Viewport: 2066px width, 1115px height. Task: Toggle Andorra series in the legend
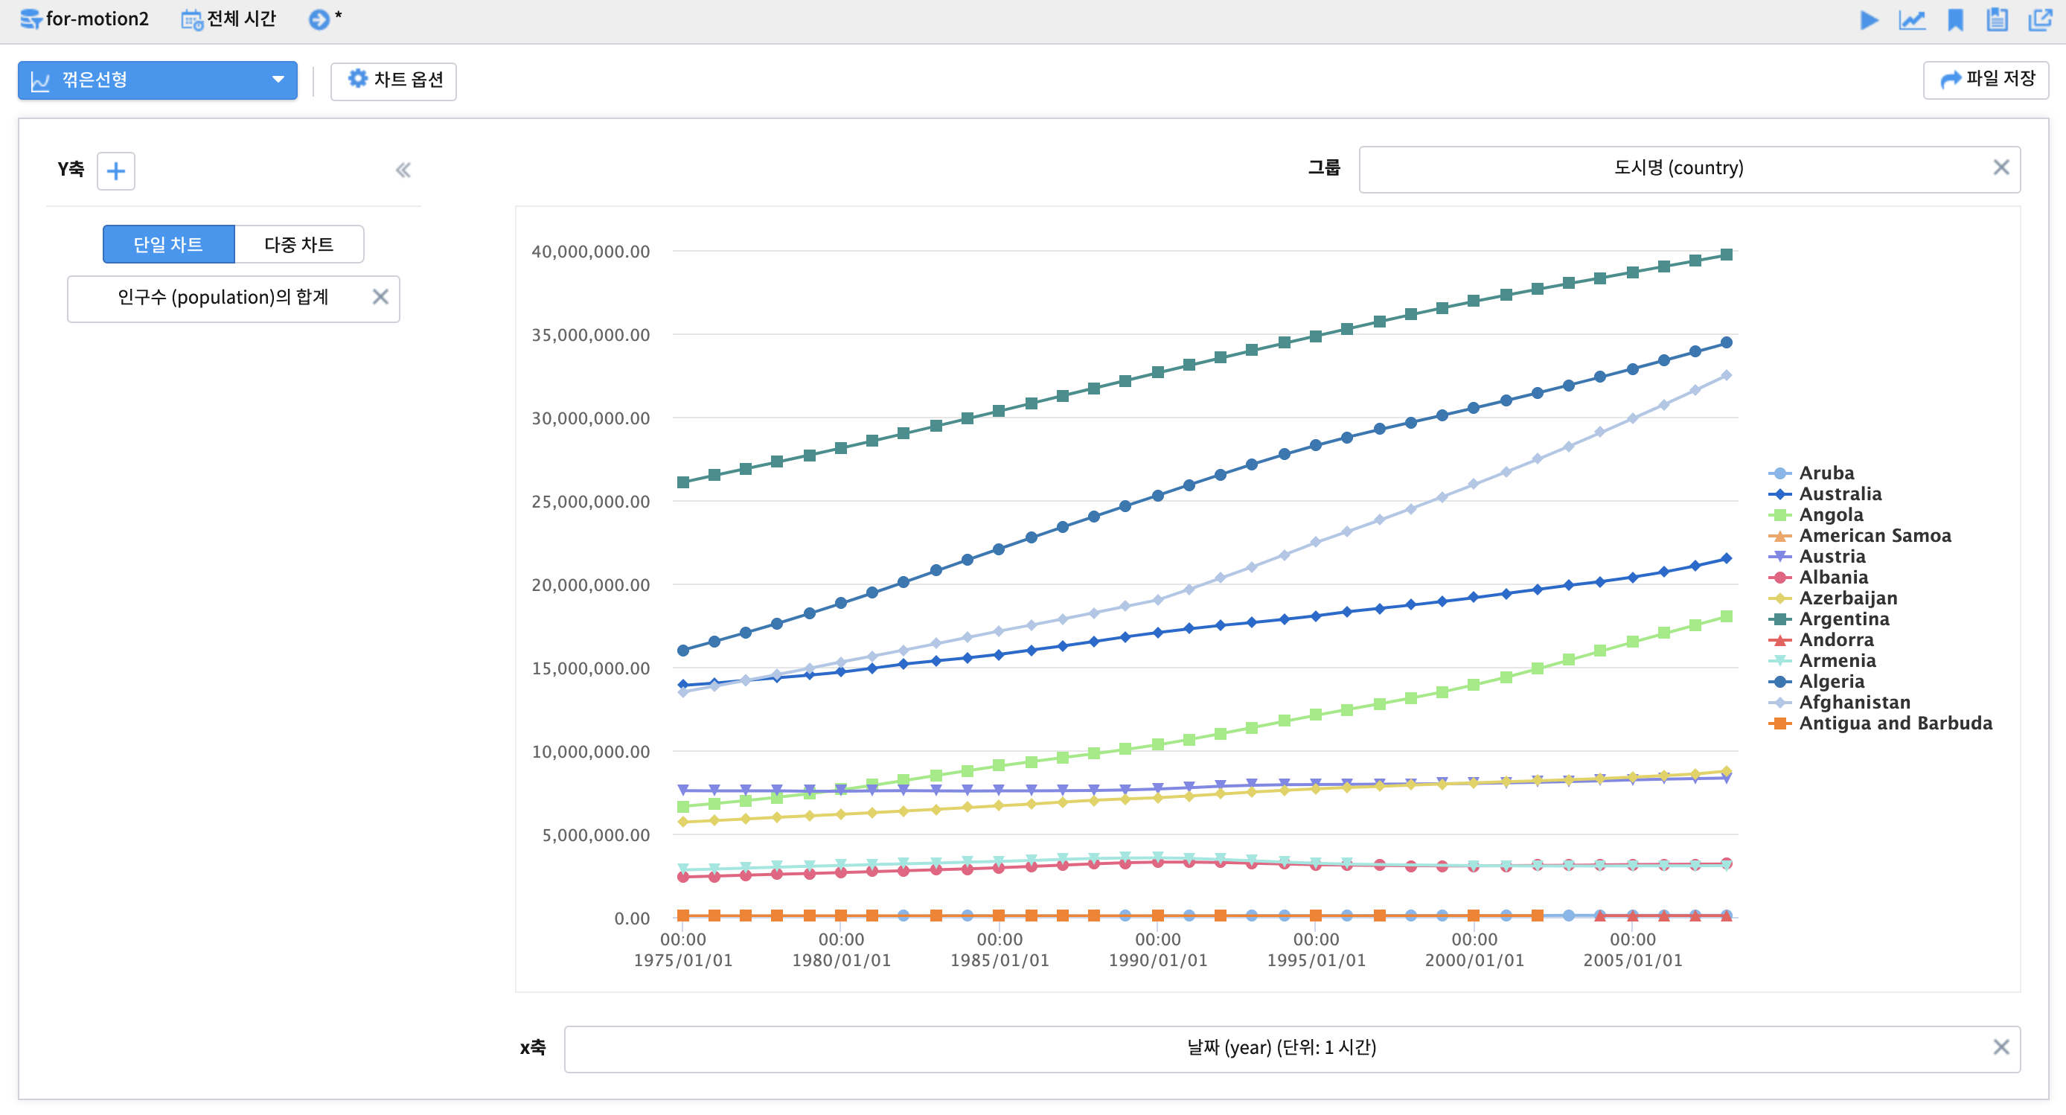point(1820,640)
